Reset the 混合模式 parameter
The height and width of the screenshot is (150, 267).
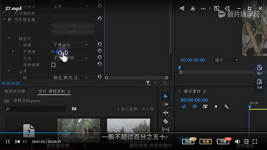pyautogui.click(x=99, y=6)
